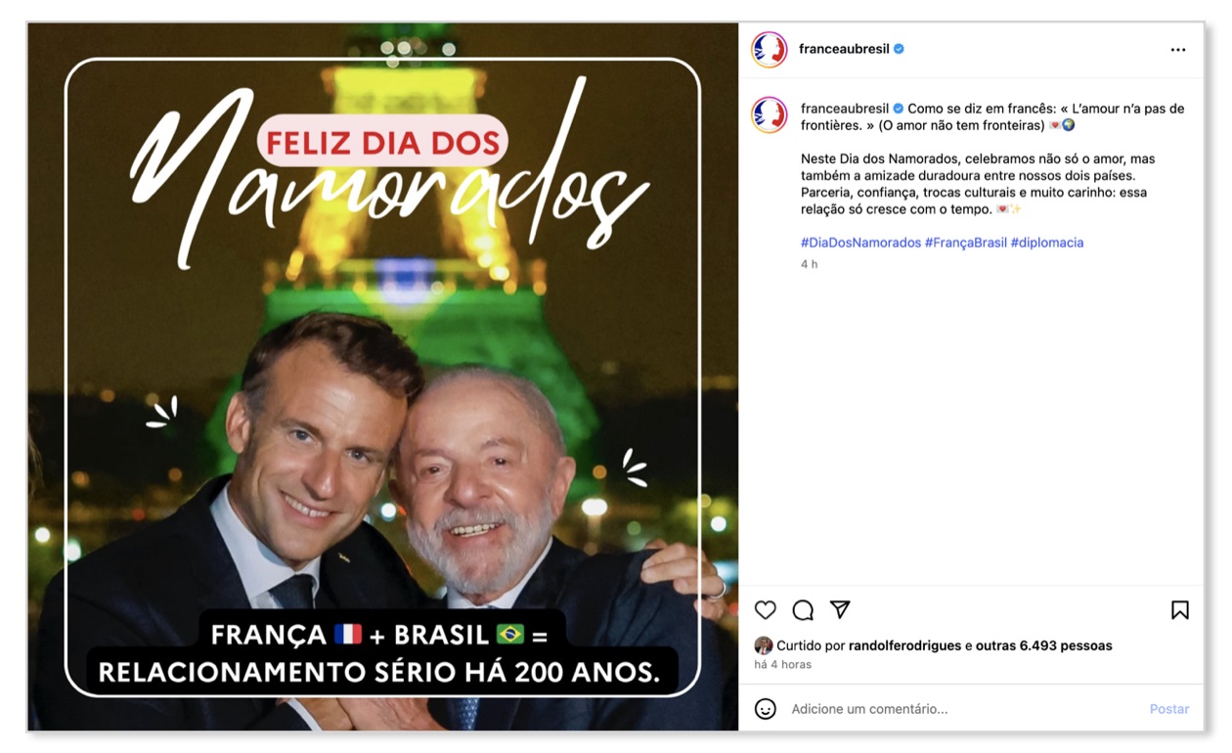Click franceaubresil profile avatar in the header
This screenshot has width=1232, height=753.
click(770, 49)
